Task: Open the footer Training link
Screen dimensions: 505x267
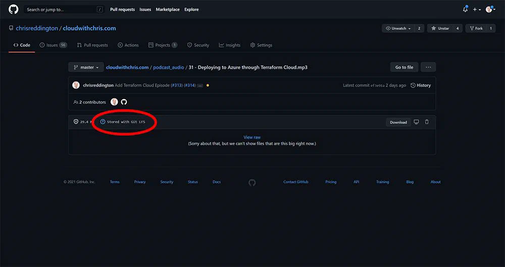Action: pyautogui.click(x=383, y=182)
